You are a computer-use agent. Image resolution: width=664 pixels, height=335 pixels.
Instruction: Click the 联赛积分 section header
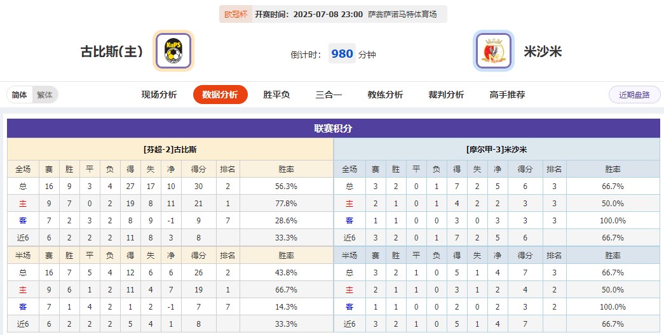[x=333, y=128]
